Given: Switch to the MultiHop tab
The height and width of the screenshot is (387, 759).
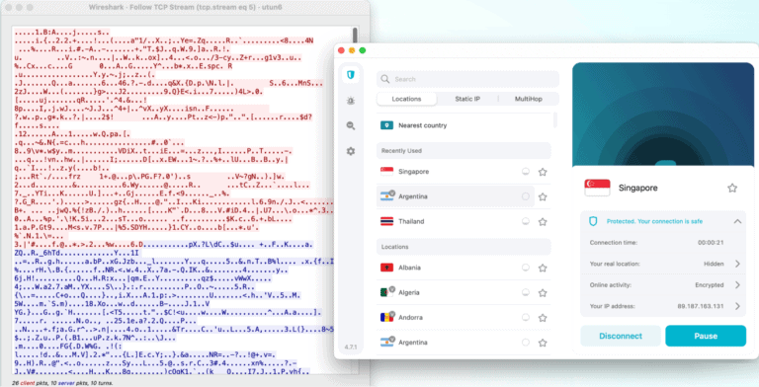Looking at the screenshot, I should (528, 99).
